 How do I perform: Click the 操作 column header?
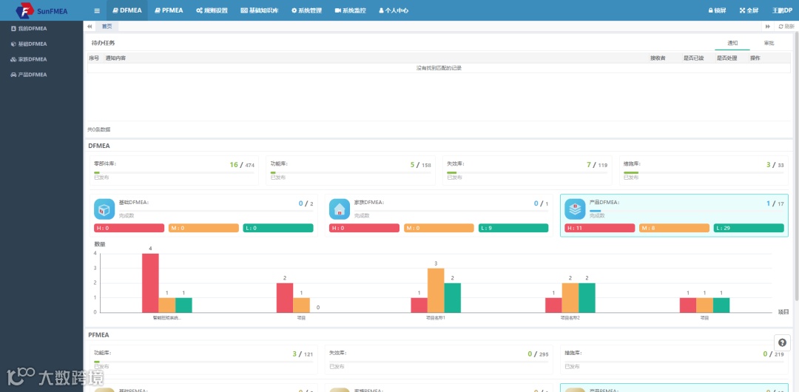(755, 58)
